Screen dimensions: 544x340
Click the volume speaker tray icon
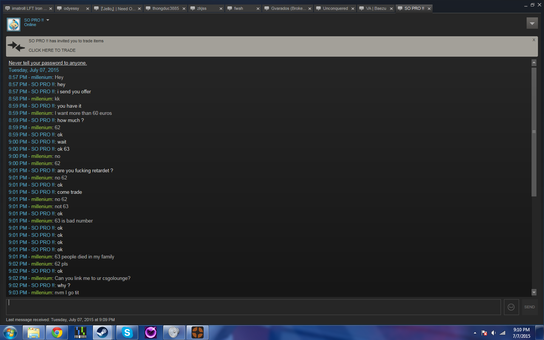(493, 333)
